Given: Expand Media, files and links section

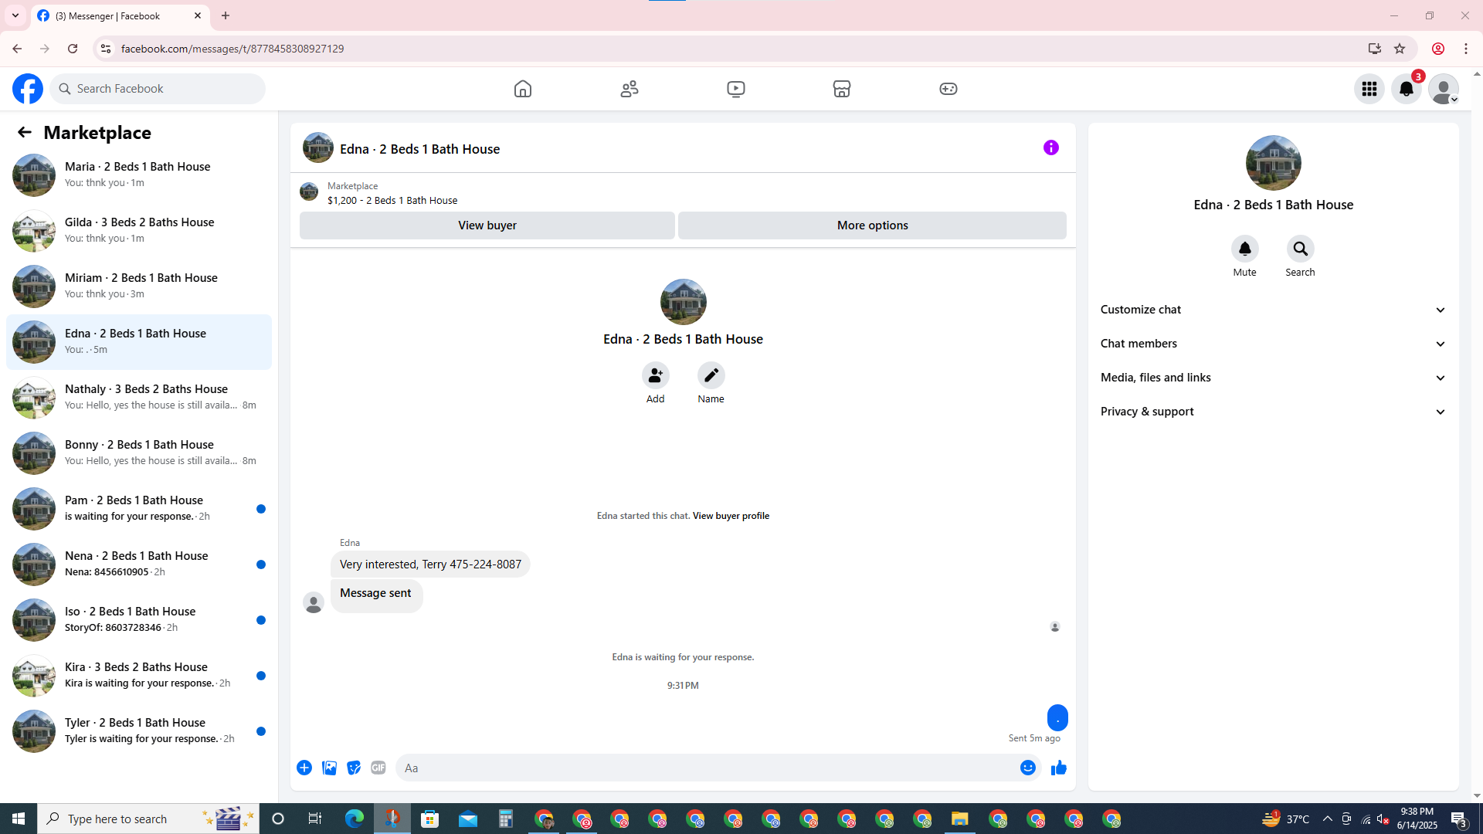Looking at the screenshot, I should click(1273, 378).
